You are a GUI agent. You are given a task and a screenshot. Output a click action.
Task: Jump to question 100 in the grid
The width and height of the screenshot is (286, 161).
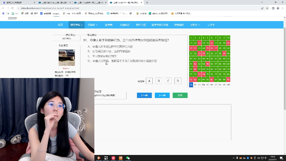(x=228, y=85)
